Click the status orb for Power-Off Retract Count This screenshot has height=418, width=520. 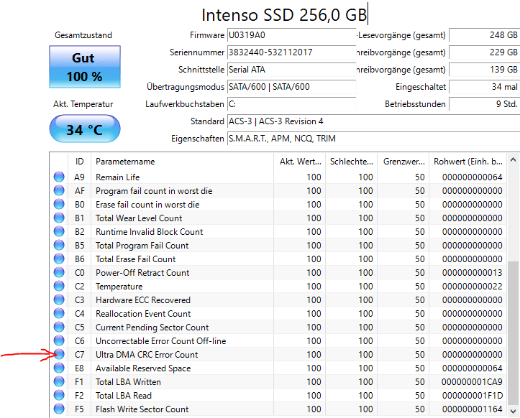pyautogui.click(x=59, y=273)
